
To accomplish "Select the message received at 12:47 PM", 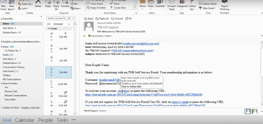I will coord(58,84).
